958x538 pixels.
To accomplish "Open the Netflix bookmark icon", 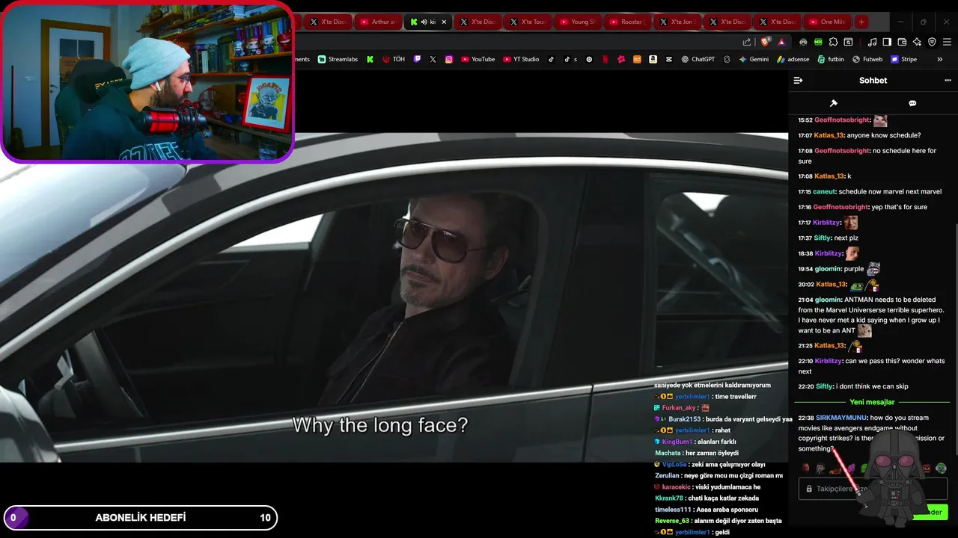I will pos(605,59).
